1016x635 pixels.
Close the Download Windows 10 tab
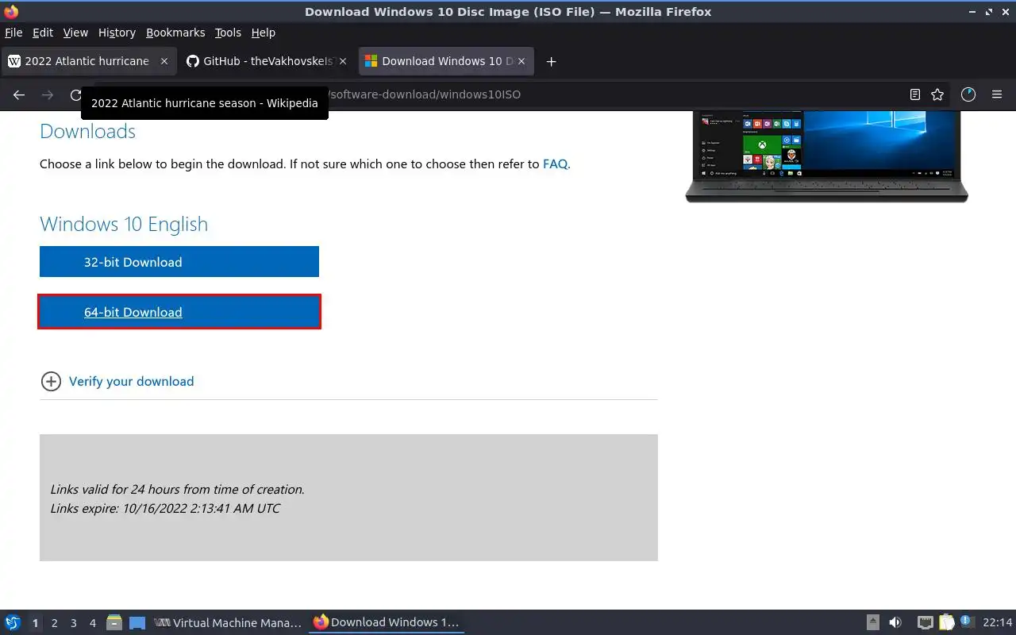click(521, 61)
